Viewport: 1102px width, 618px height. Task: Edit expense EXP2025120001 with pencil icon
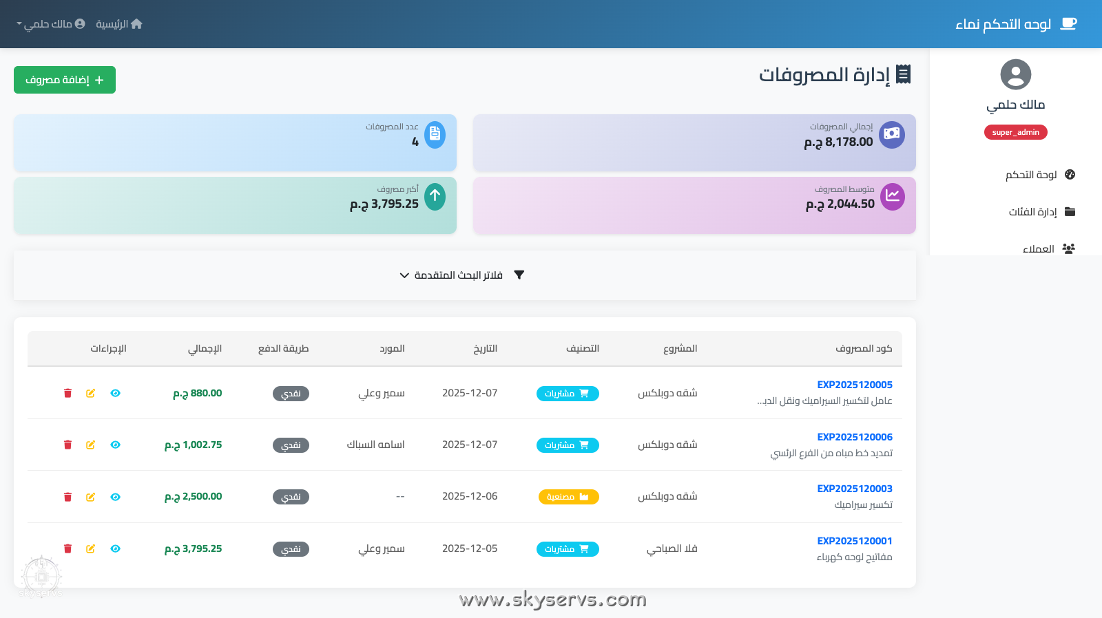[90, 548]
